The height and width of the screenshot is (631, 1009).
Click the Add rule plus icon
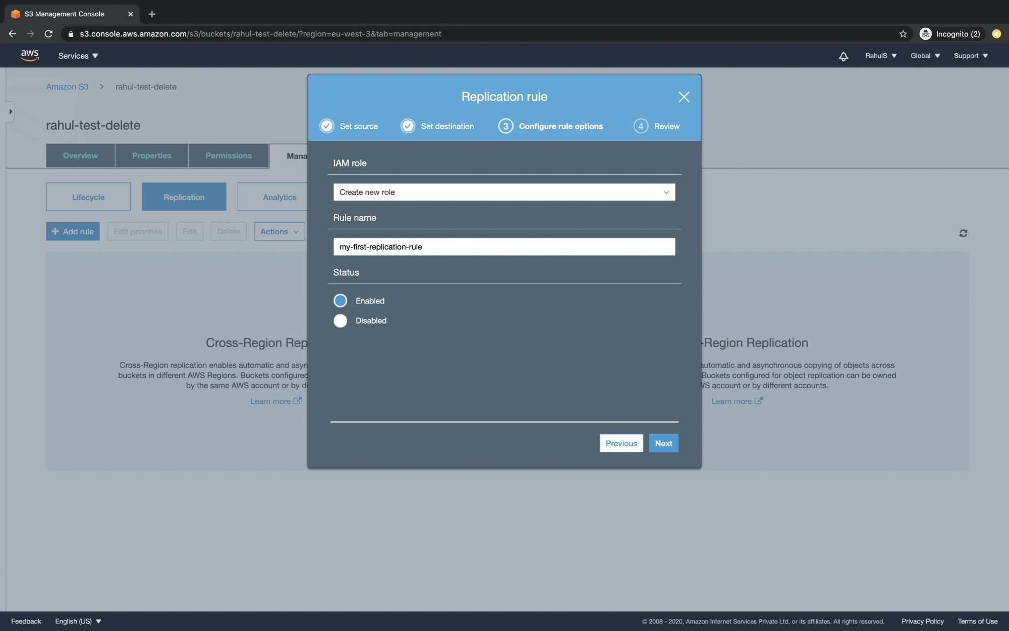(x=54, y=231)
